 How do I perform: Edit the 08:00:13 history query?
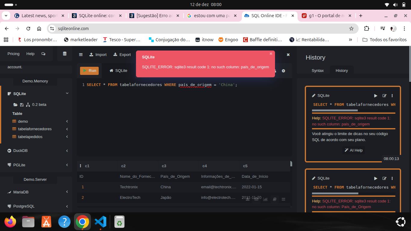(384, 96)
